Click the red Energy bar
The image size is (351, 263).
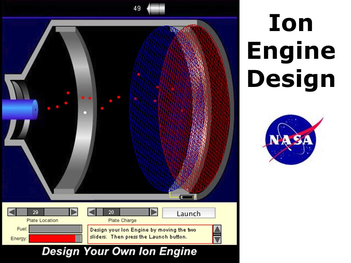tap(52, 239)
